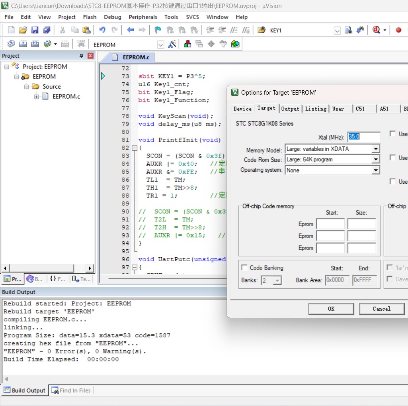Viewport: 408px width, 406px height.
Task: Navigate forwards with the right arrow icon
Action: click(x=142, y=30)
